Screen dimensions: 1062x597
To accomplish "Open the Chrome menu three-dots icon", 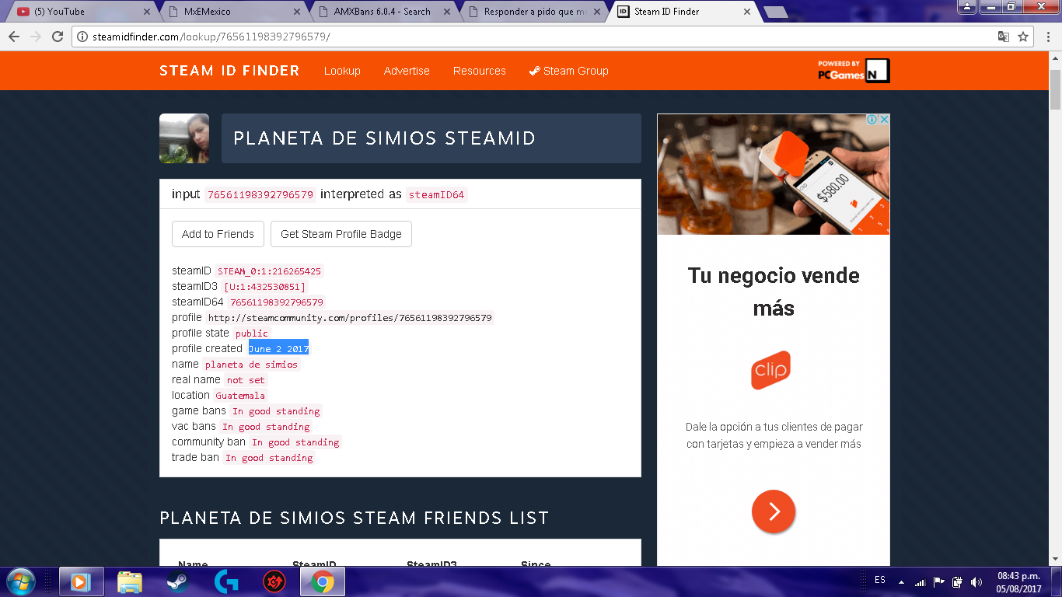I will [x=1049, y=37].
